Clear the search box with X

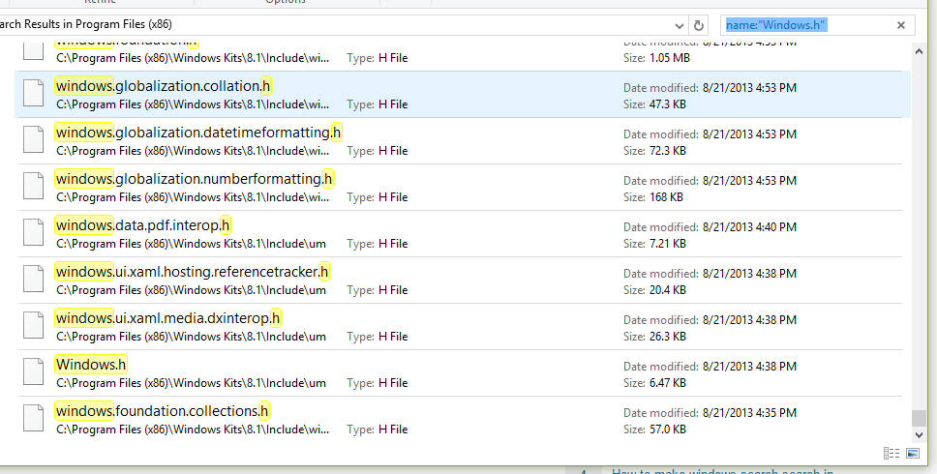(x=901, y=25)
